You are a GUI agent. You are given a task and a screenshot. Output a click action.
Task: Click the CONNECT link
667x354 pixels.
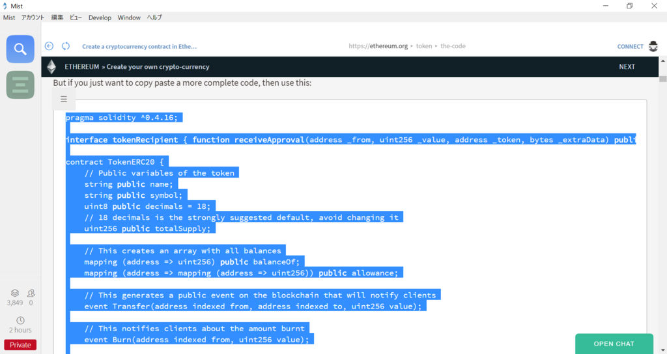(630, 46)
